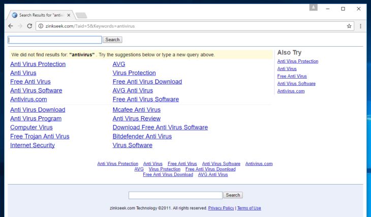Open the Chrome three-dot menu
Image resolution: width=371 pixels, height=217 pixels.
tap(360, 26)
